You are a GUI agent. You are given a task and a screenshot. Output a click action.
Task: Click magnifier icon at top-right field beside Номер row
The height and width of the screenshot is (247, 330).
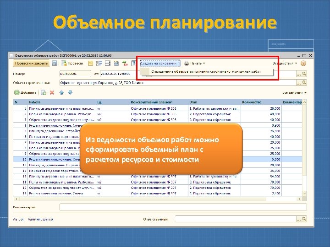(304, 74)
